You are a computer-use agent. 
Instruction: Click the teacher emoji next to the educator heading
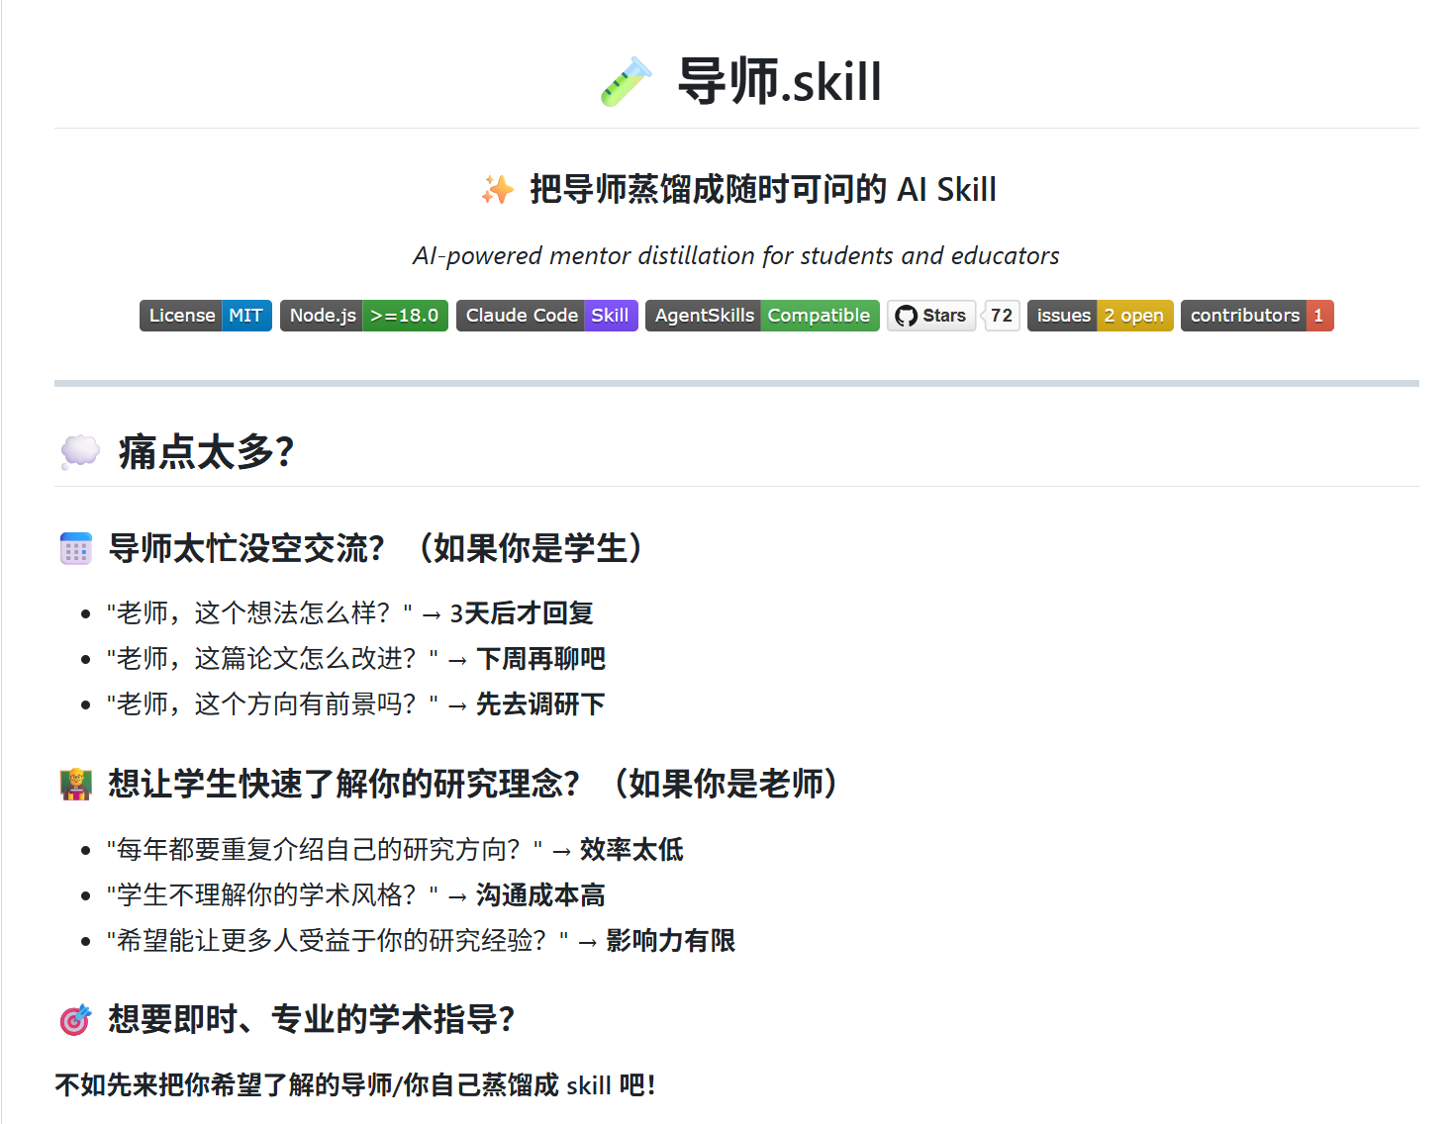(x=76, y=784)
